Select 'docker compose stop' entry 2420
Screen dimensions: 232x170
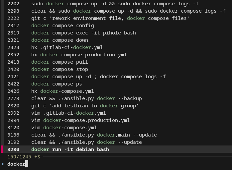(x=59, y=69)
